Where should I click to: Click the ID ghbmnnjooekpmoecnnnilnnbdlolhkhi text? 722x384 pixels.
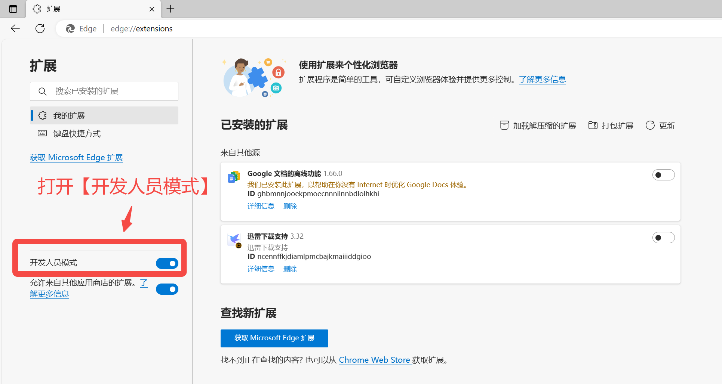tap(313, 194)
